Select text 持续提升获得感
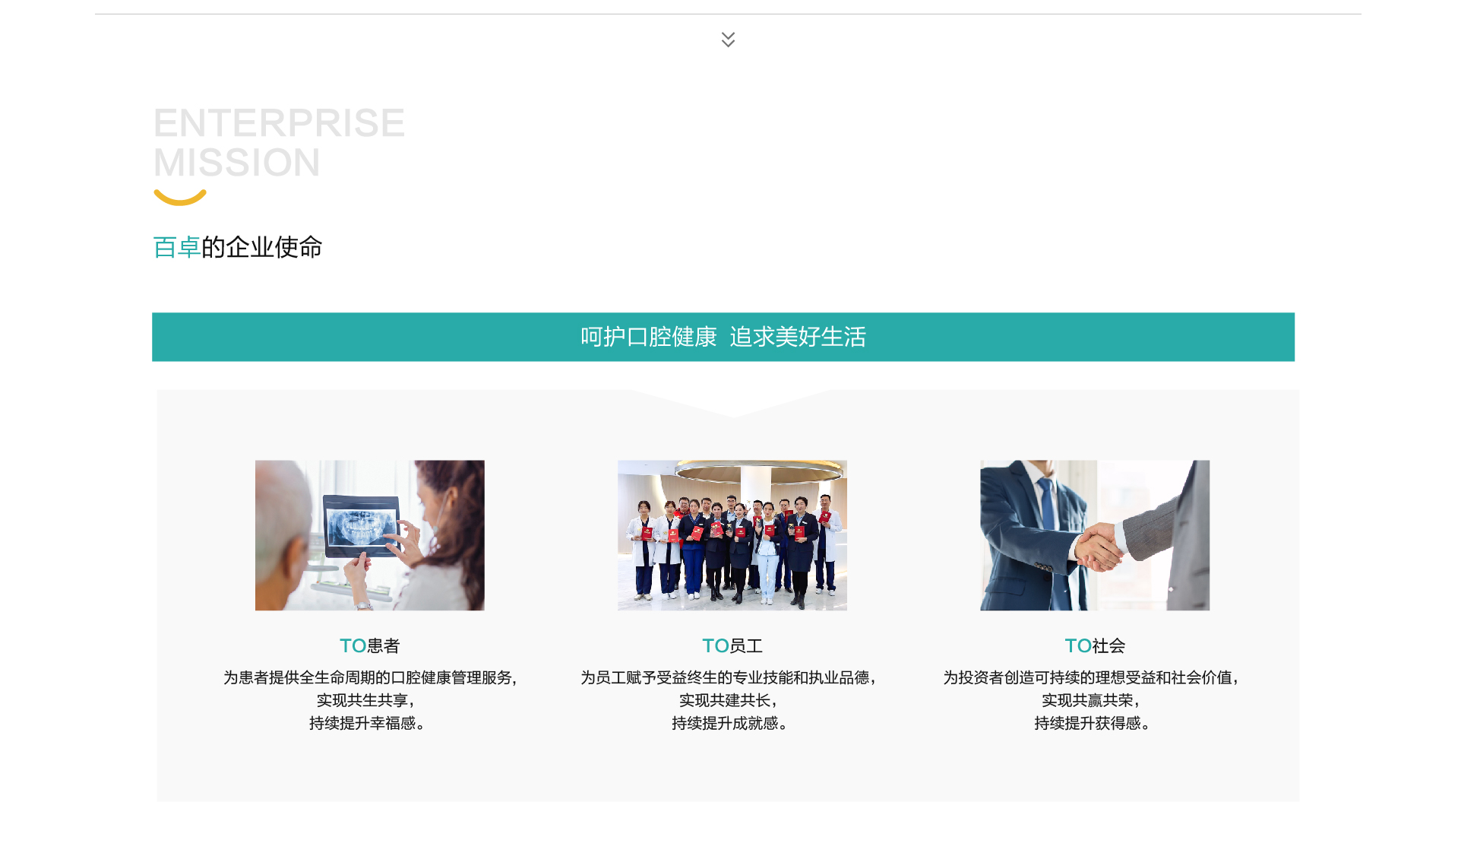1458x856 pixels. coord(1086,723)
